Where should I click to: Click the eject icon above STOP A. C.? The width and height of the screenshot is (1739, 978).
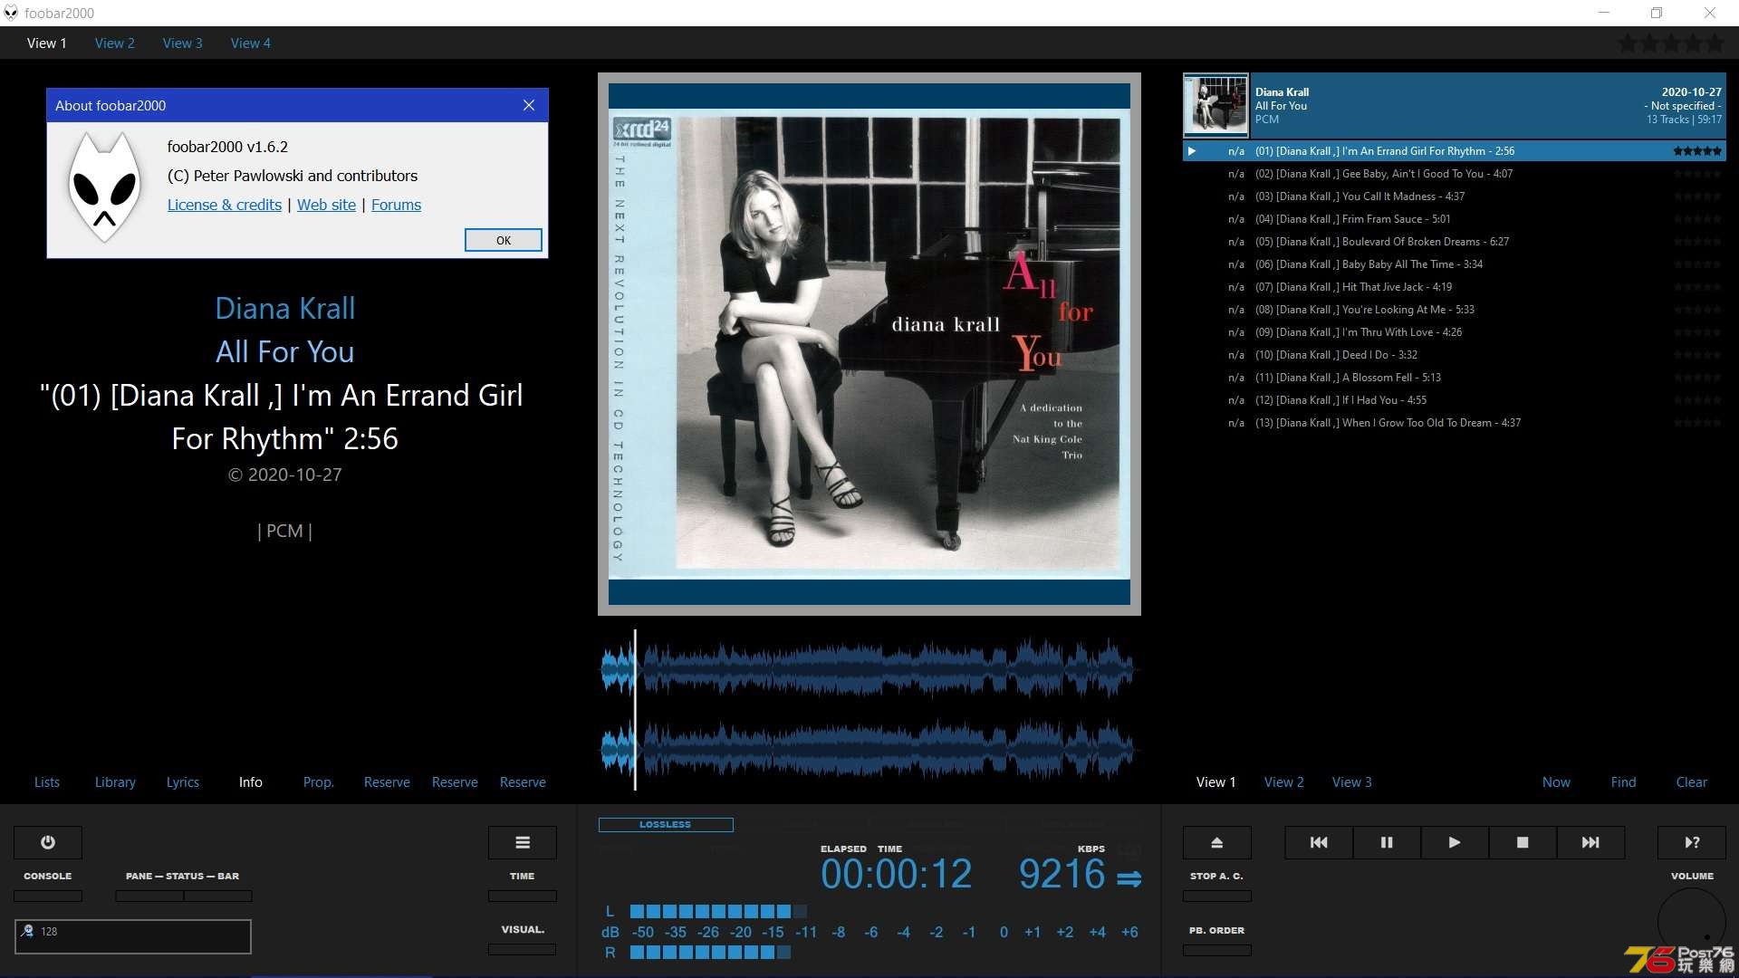pos(1217,842)
